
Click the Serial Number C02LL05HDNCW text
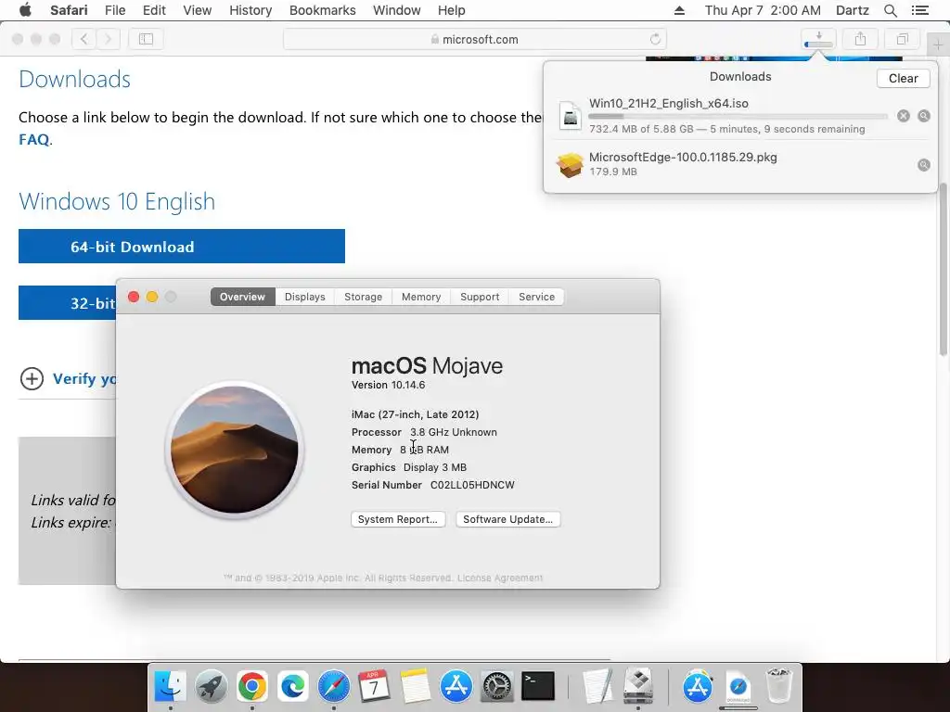pyautogui.click(x=432, y=485)
